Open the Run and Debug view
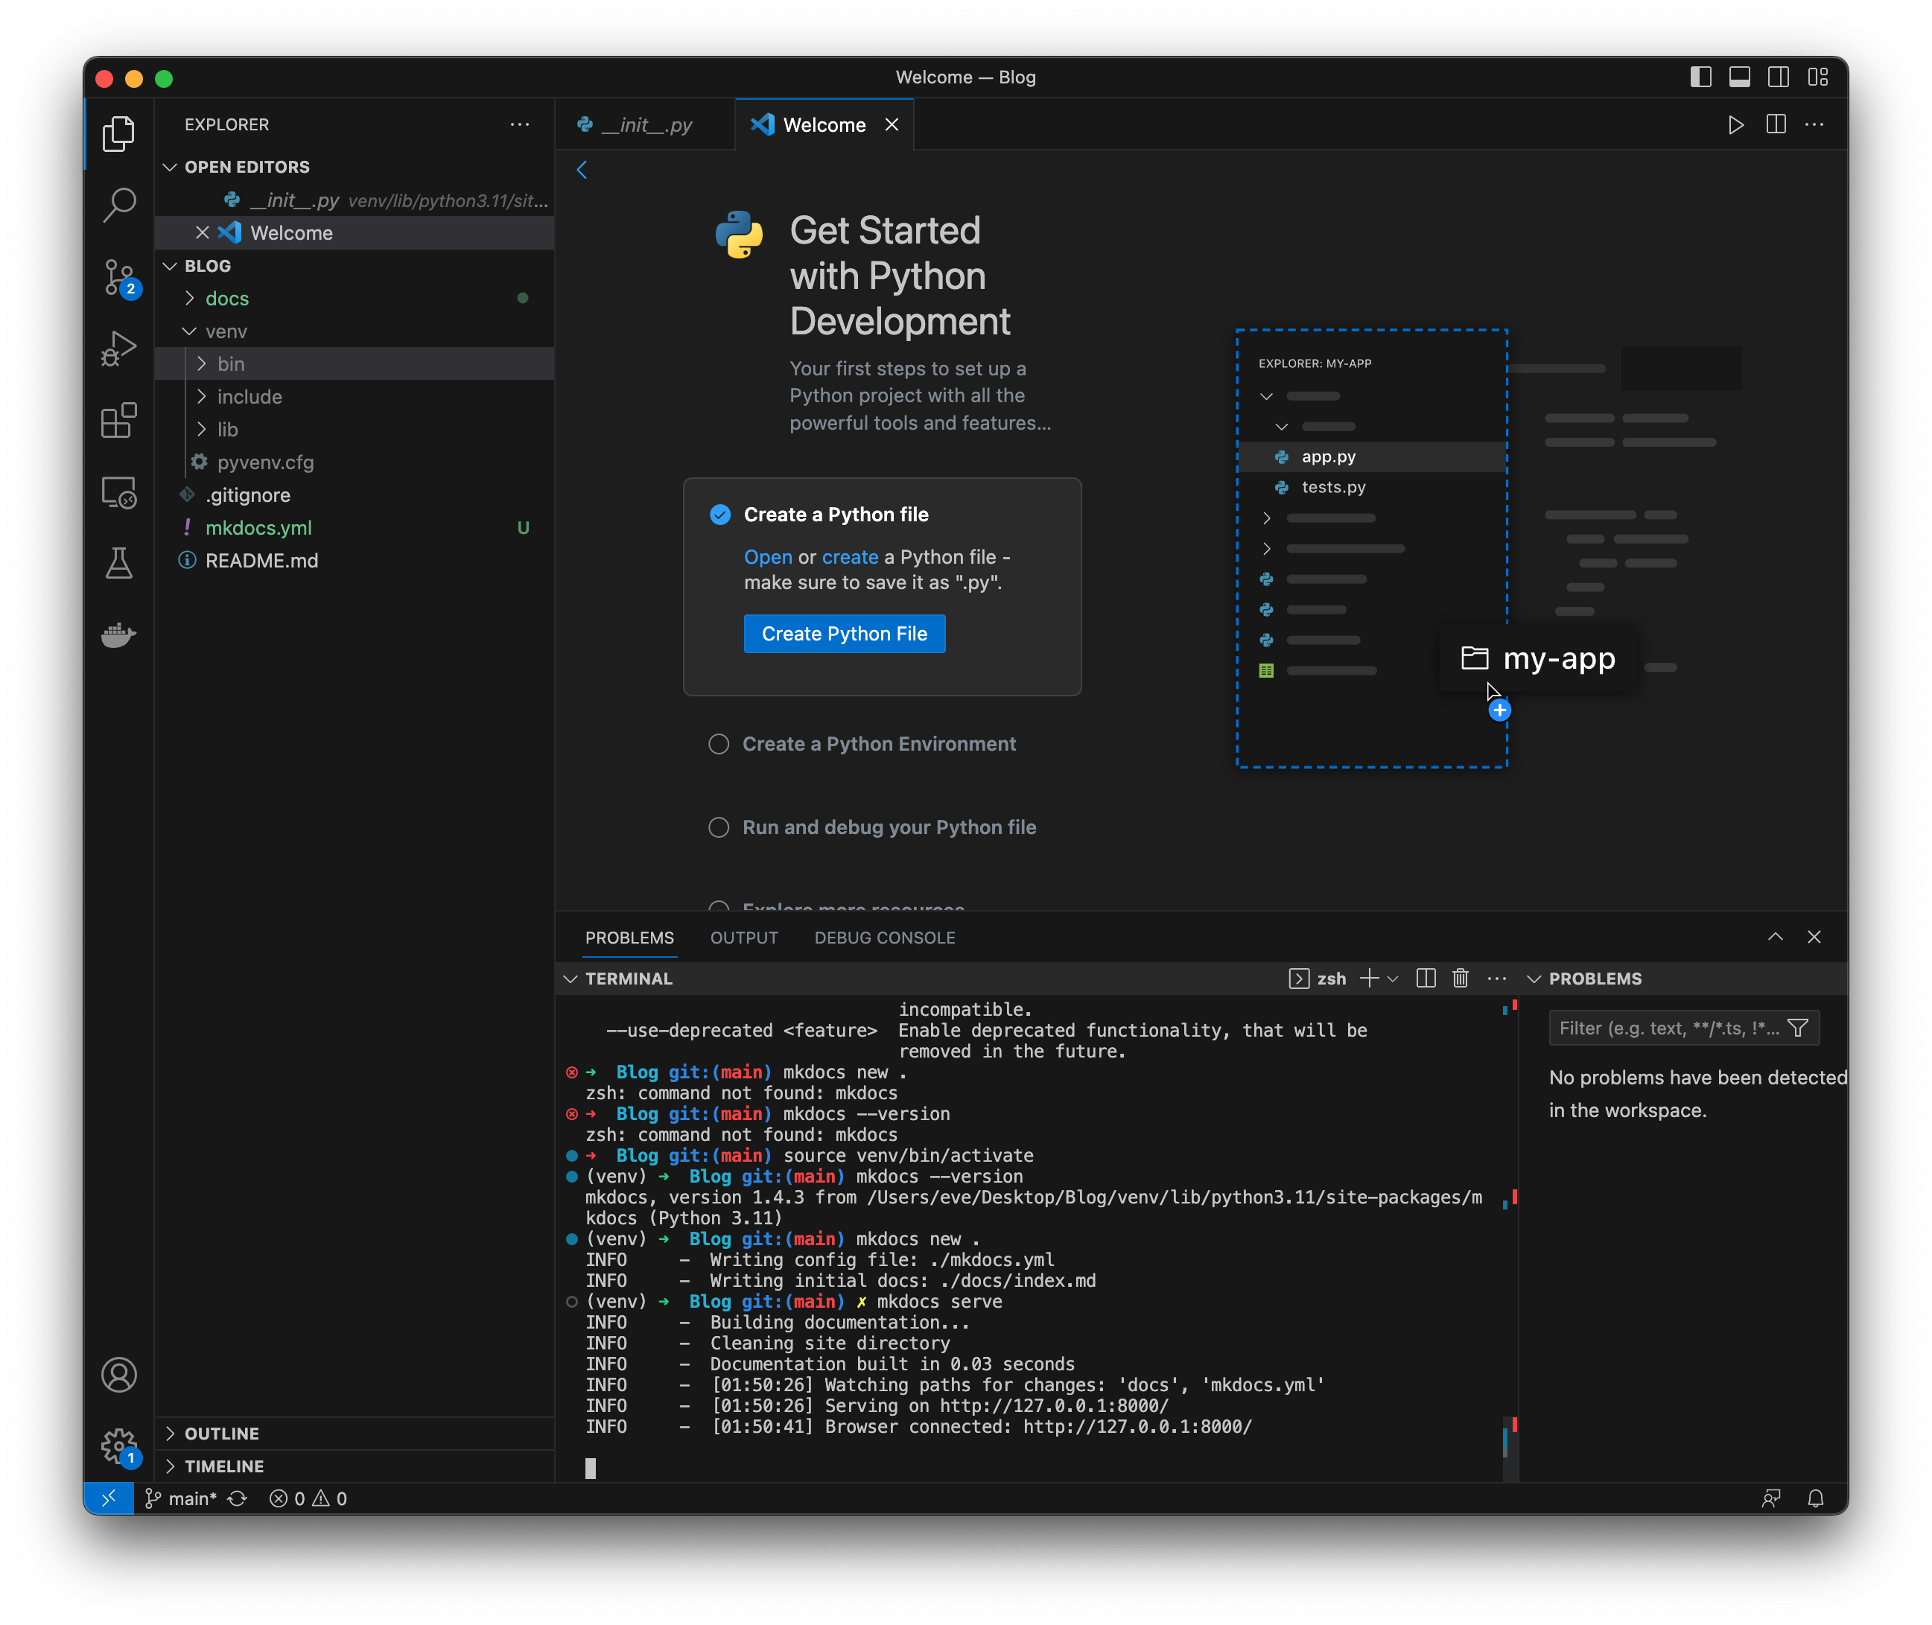The width and height of the screenshot is (1932, 1625). pyautogui.click(x=118, y=349)
